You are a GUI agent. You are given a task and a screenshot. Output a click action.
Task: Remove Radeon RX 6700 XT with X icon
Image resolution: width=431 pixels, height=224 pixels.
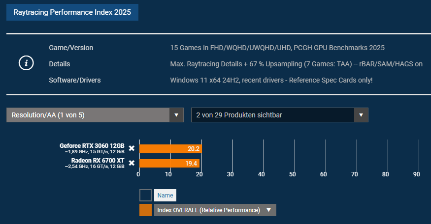point(132,163)
